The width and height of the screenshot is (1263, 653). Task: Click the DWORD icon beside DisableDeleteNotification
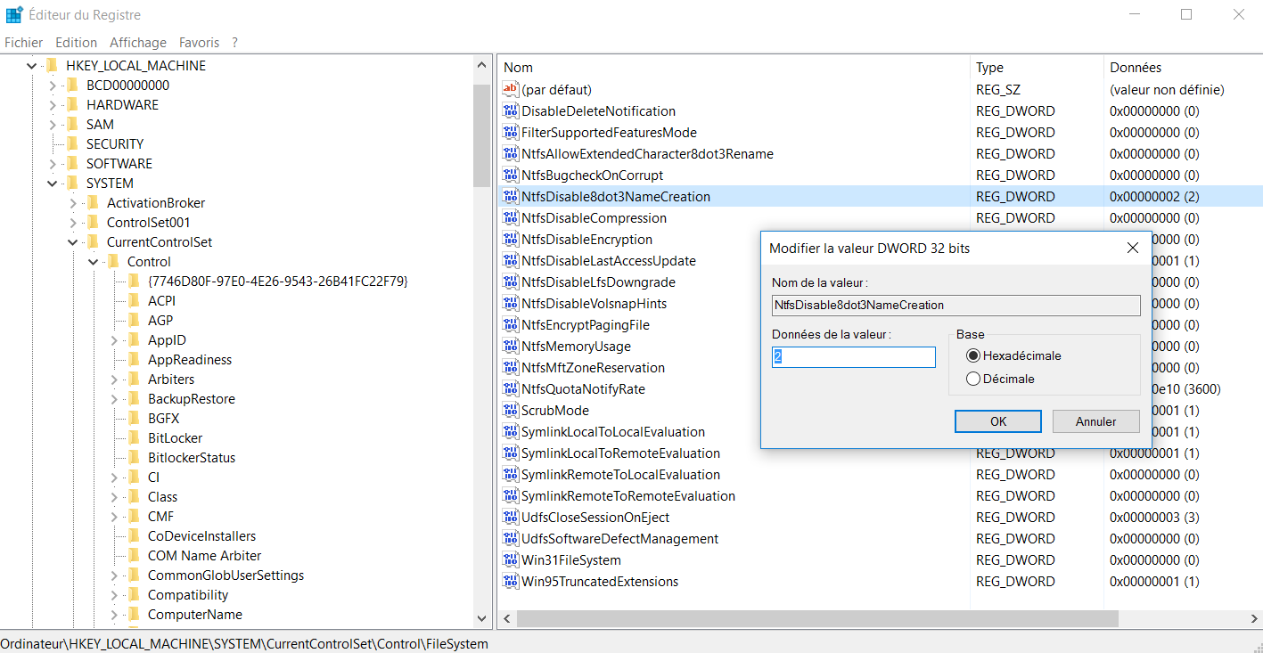(511, 111)
